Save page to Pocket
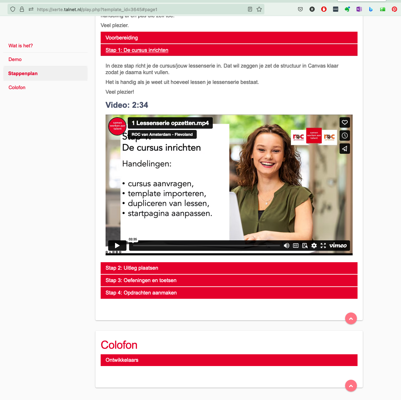The width and height of the screenshot is (401, 400). pyautogui.click(x=300, y=9)
